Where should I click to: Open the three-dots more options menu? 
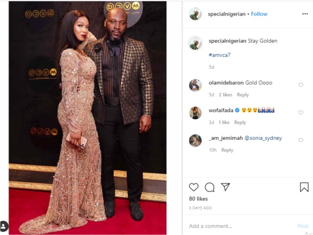(305, 14)
